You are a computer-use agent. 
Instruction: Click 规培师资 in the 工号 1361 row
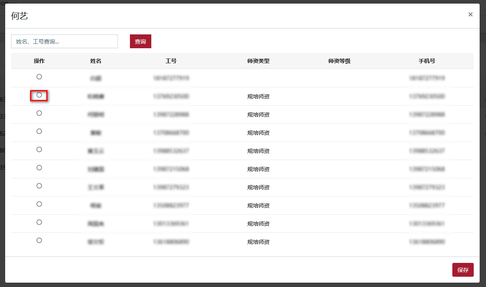pos(258,242)
